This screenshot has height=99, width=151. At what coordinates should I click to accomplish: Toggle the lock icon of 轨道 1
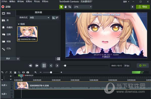[11, 97]
